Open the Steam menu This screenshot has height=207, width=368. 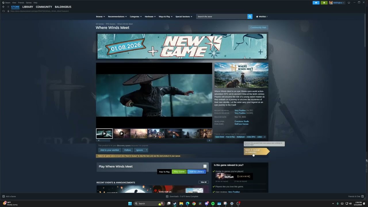pyautogui.click(x=7, y=3)
